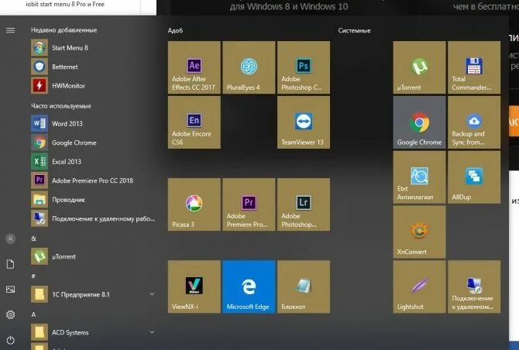The width and height of the screenshot is (519, 350).
Task: Open AllDup tile
Action: point(474,177)
